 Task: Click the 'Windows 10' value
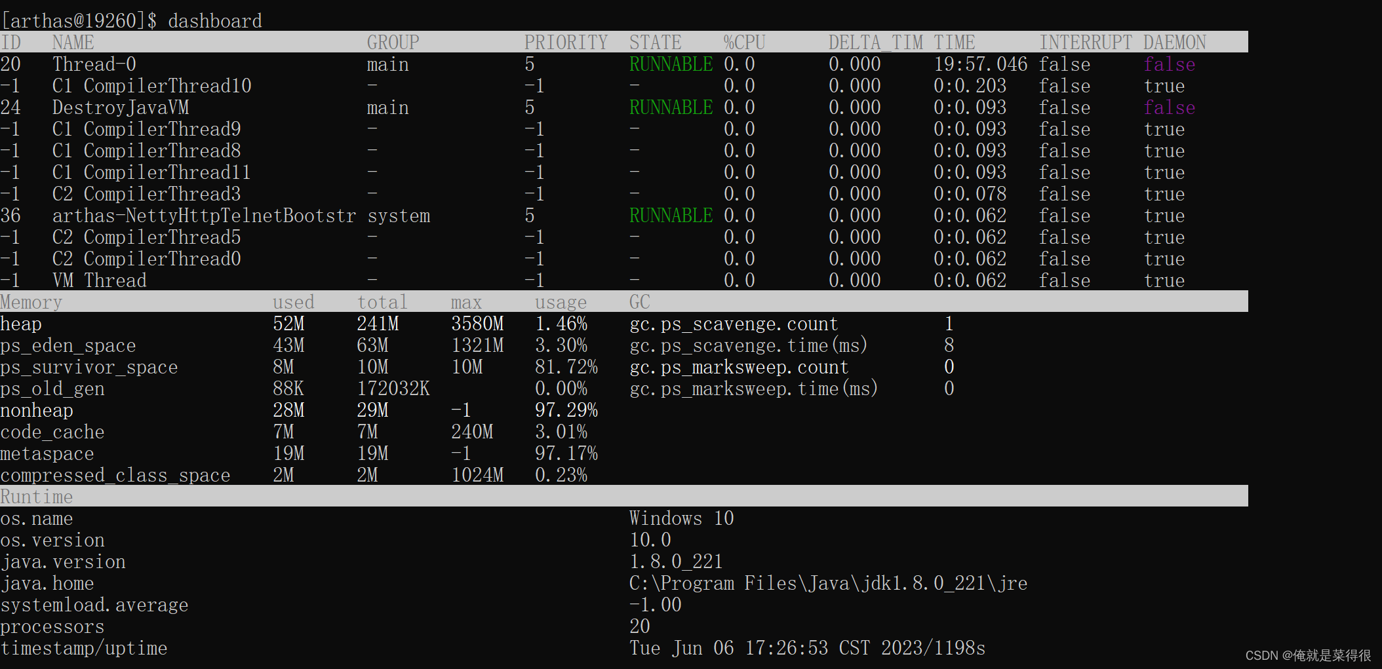tap(682, 518)
